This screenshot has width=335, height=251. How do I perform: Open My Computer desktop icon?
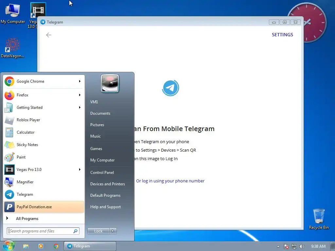13,13
